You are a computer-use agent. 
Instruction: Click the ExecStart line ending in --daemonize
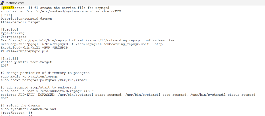(87, 40)
